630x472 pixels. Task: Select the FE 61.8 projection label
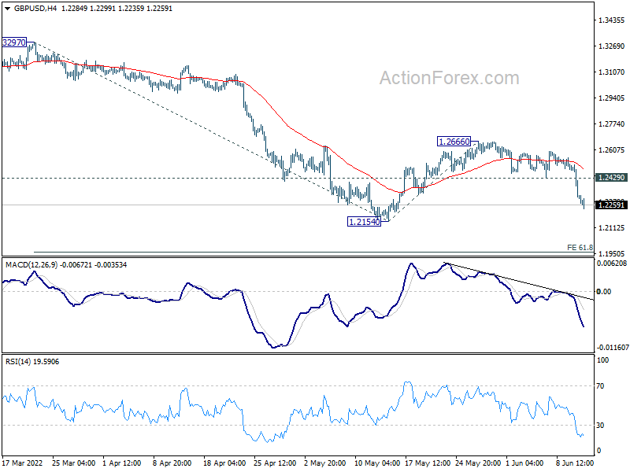click(x=580, y=248)
